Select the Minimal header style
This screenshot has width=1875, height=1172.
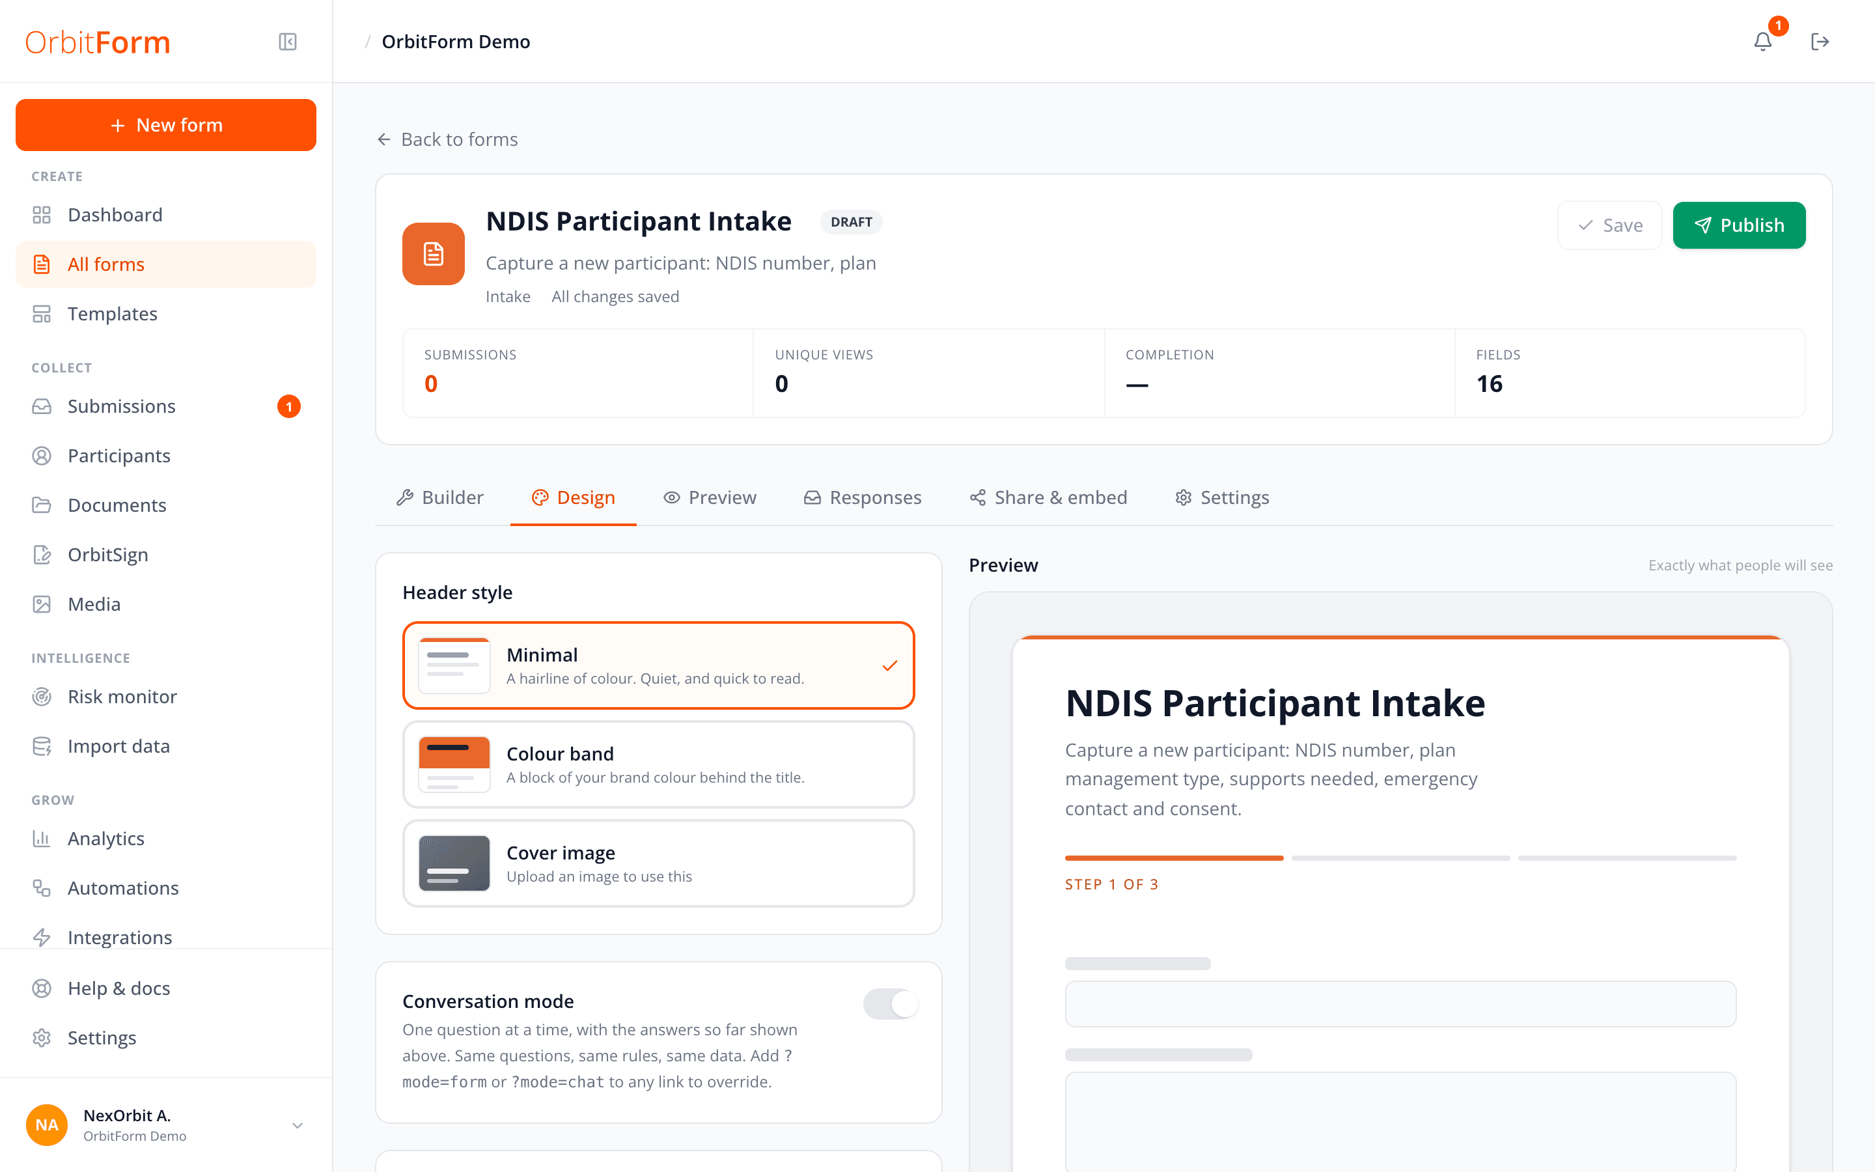pos(659,665)
